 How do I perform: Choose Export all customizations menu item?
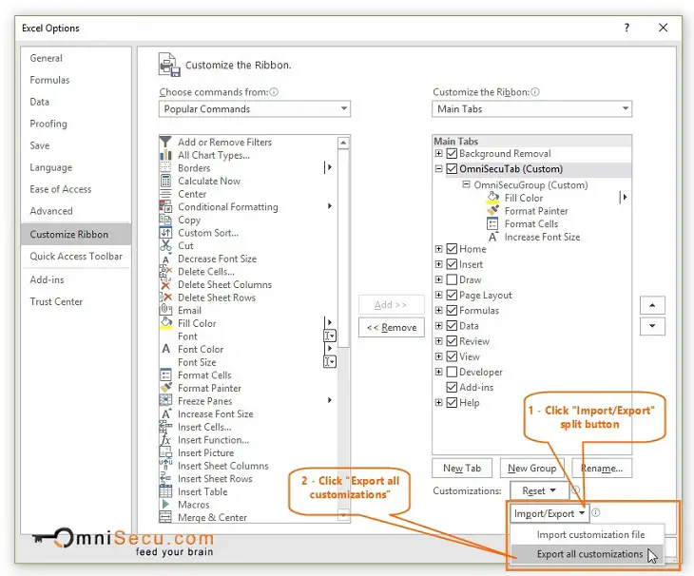(x=588, y=554)
